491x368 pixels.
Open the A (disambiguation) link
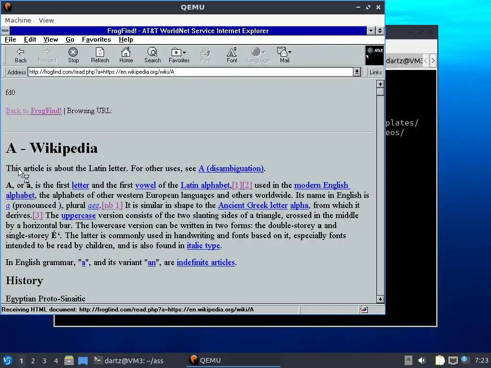(231, 168)
